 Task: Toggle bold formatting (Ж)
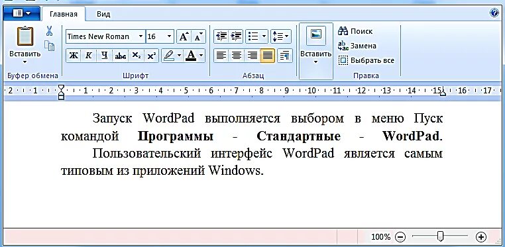[x=74, y=56]
